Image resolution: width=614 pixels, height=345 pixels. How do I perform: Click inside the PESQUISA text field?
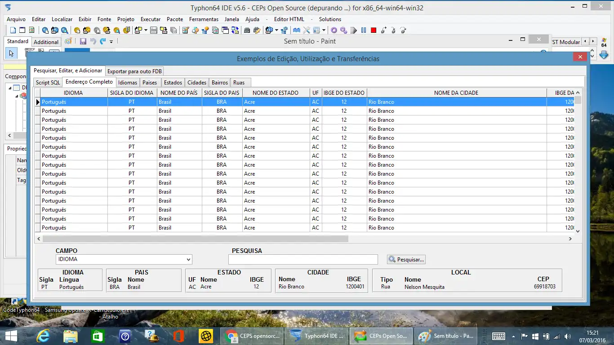(303, 260)
